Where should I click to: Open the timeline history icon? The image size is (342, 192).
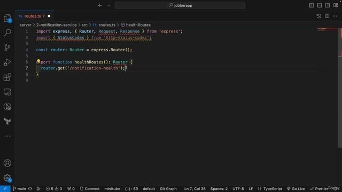(318, 16)
